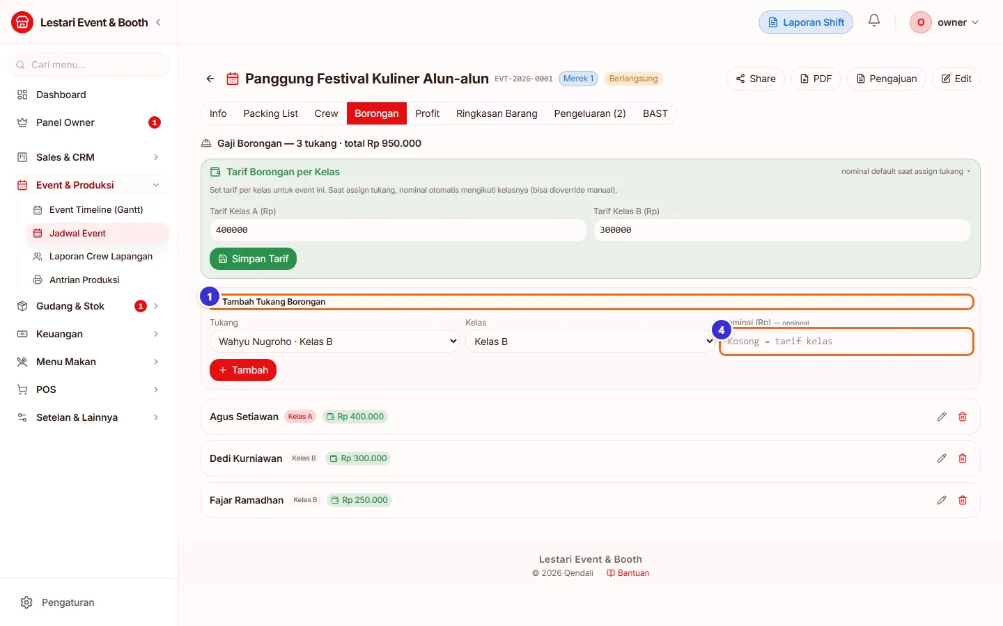Switch to the Crew tab
Screen dimensions: 1003x626
tap(326, 113)
